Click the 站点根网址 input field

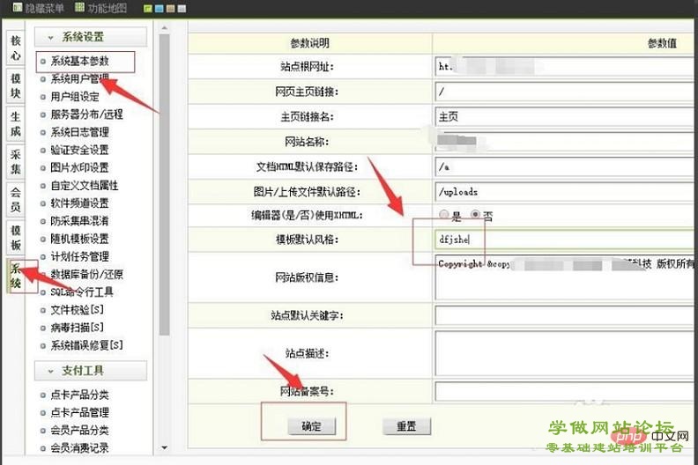[566, 67]
